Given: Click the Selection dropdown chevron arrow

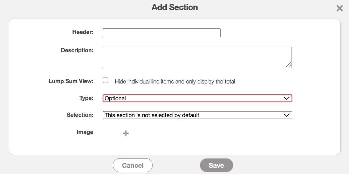Looking at the screenshot, I should 286,115.
